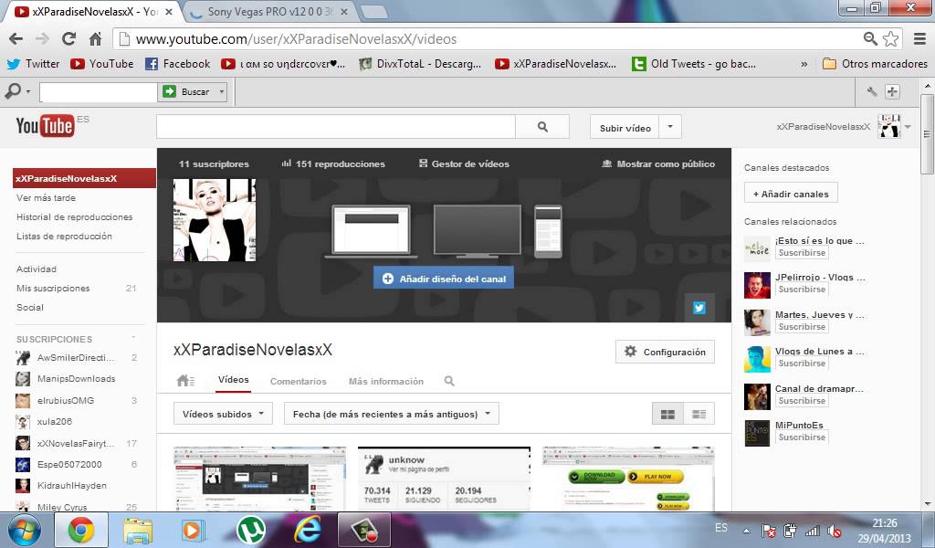935x548 pixels.
Task: Click the toolbar Buscar button
Action: [186, 92]
